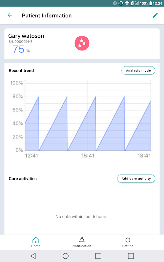Tap the 15:41 vertical marker on chart
The image size is (164, 262).
click(88, 115)
